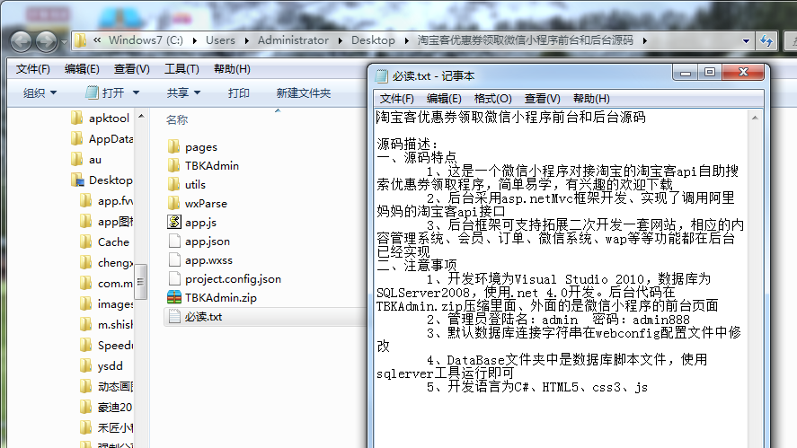The width and height of the screenshot is (797, 448).
Task: Select the utils folder icon
Action: pos(173,184)
